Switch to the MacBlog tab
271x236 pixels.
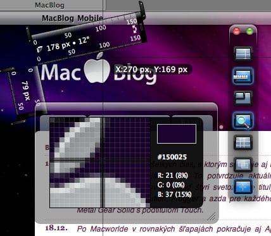49,5
